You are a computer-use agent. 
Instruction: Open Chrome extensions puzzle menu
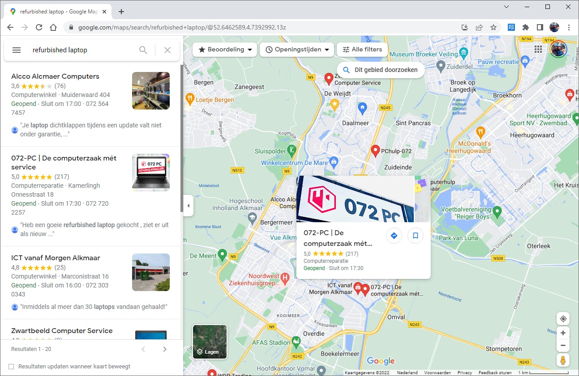[x=526, y=27]
